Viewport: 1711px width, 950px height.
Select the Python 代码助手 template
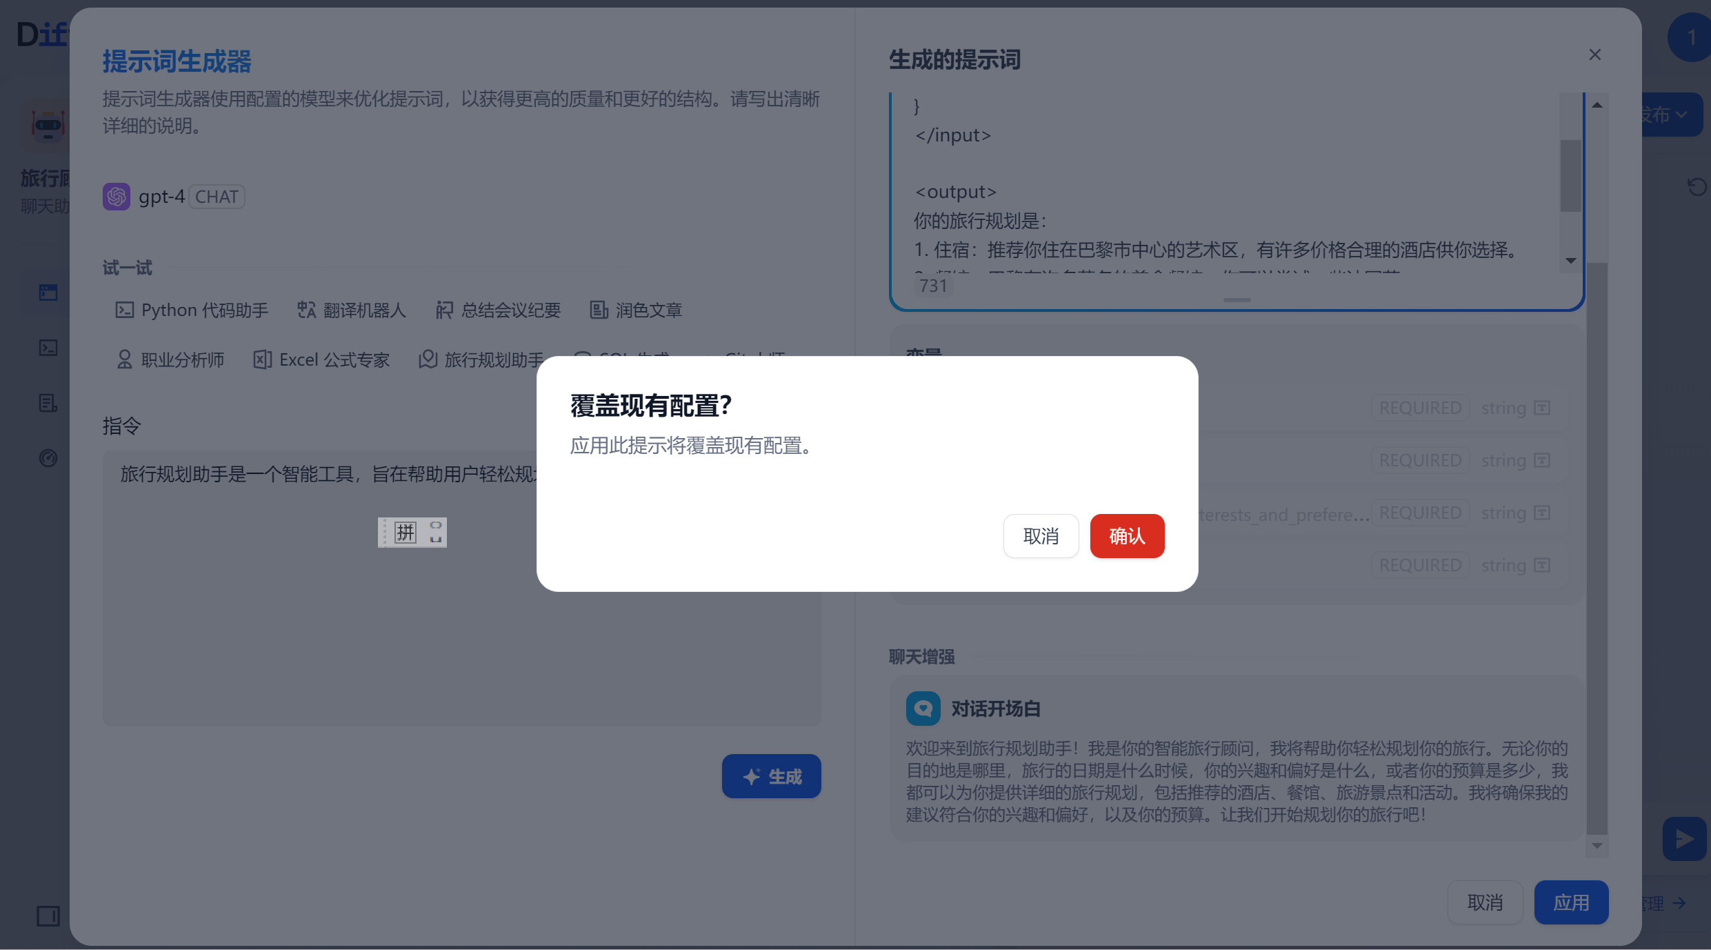[192, 310]
